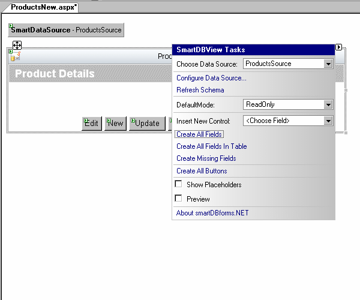
Task: Open the Insert New Control field dropdown
Action: click(328, 121)
